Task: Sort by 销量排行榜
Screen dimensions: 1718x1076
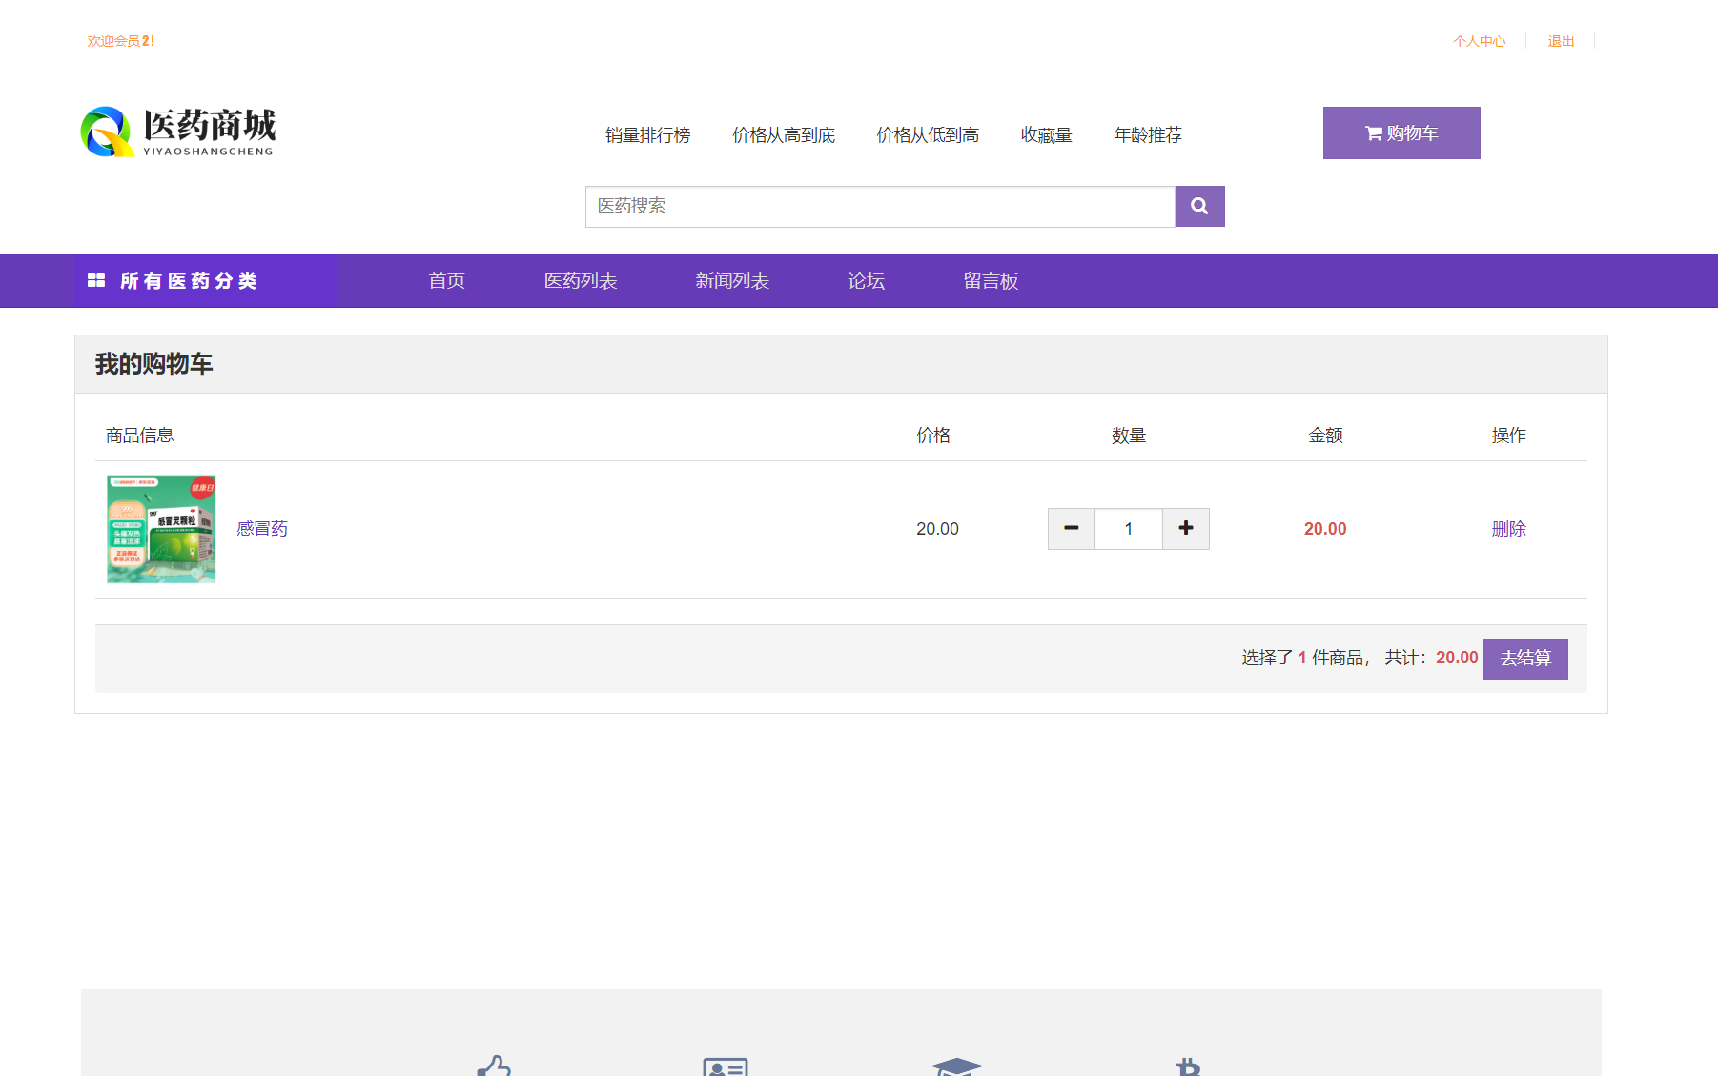Action: [x=647, y=135]
